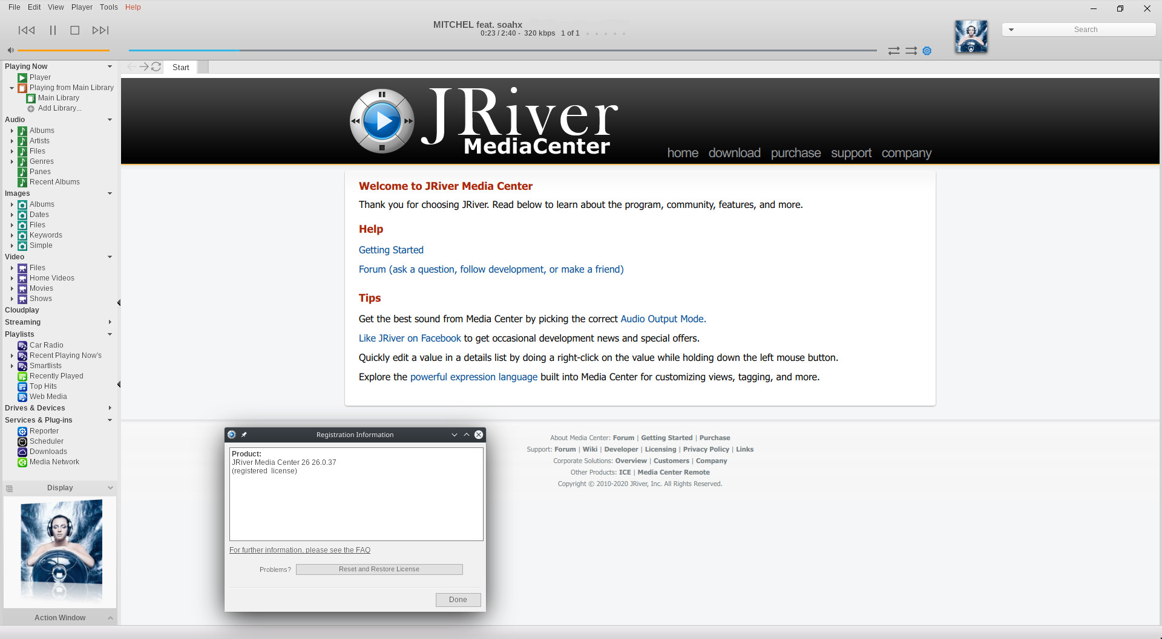
Task: Collapse the Audio section
Action: (x=110, y=120)
